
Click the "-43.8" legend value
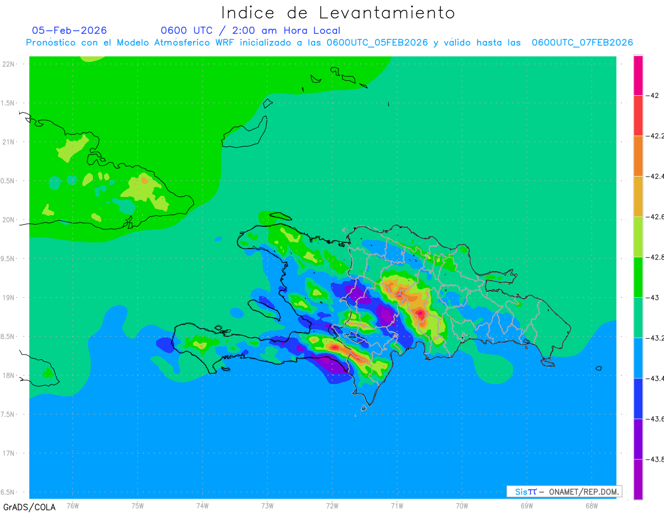pyautogui.click(x=656, y=459)
